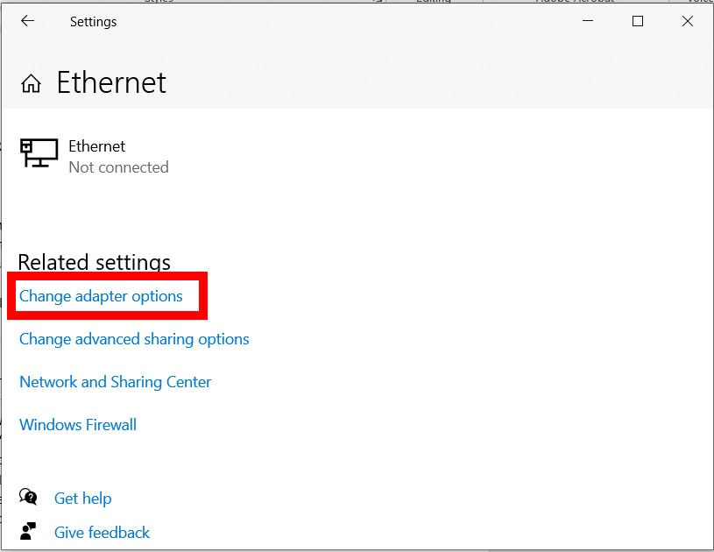Close the Settings window
This screenshot has height=552, width=714.
point(688,21)
